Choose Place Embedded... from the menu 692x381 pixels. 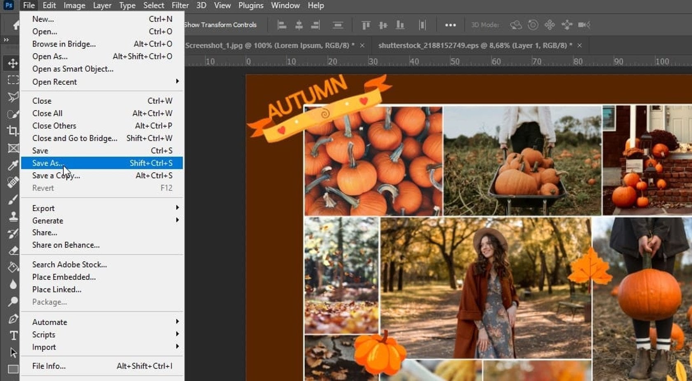[x=102, y=277]
